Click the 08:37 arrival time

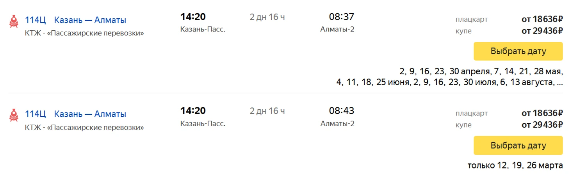pos(341,17)
